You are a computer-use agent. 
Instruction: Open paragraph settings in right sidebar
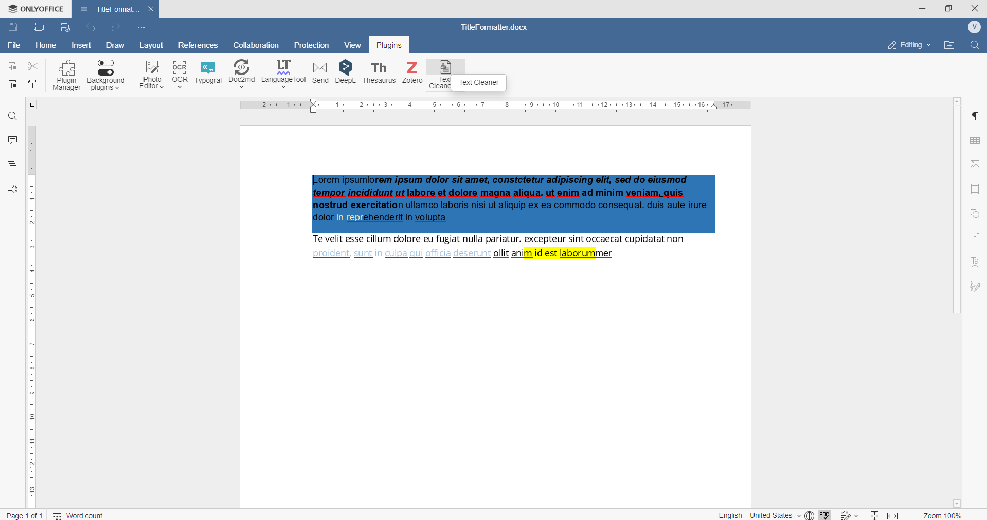click(975, 116)
